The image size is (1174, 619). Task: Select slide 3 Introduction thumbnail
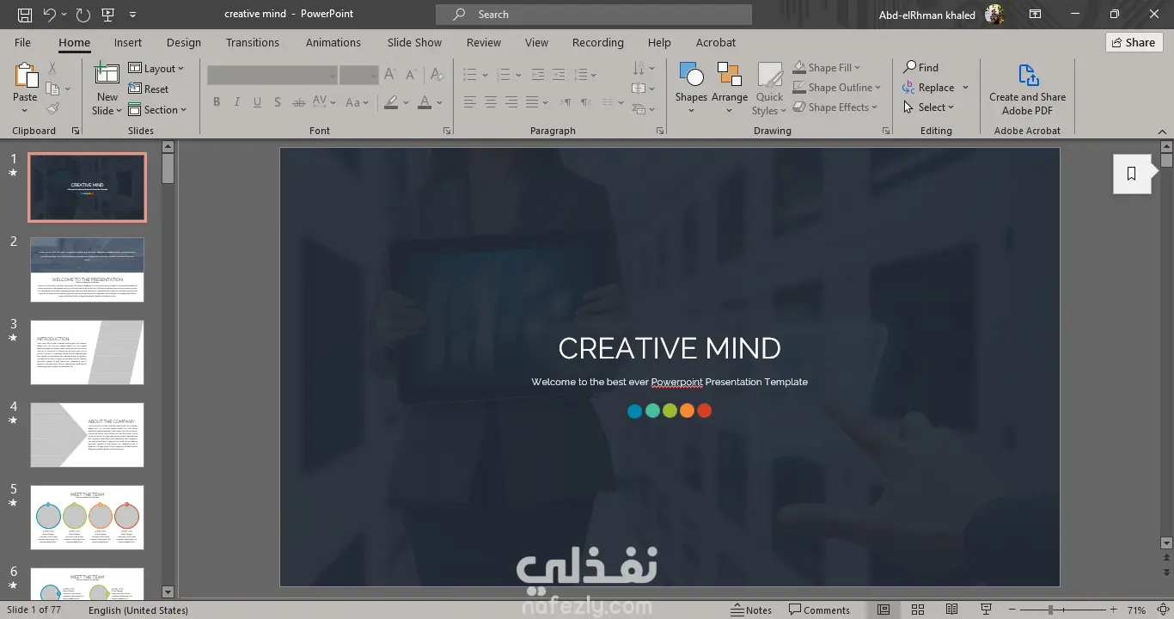(87, 352)
